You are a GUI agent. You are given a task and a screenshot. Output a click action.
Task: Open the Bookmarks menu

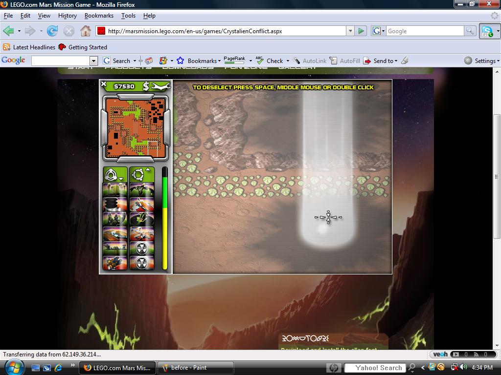click(x=99, y=16)
